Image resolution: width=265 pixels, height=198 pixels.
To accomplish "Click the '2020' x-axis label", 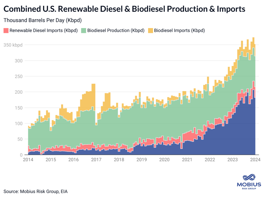I will pyautogui.click(x=164, y=160).
